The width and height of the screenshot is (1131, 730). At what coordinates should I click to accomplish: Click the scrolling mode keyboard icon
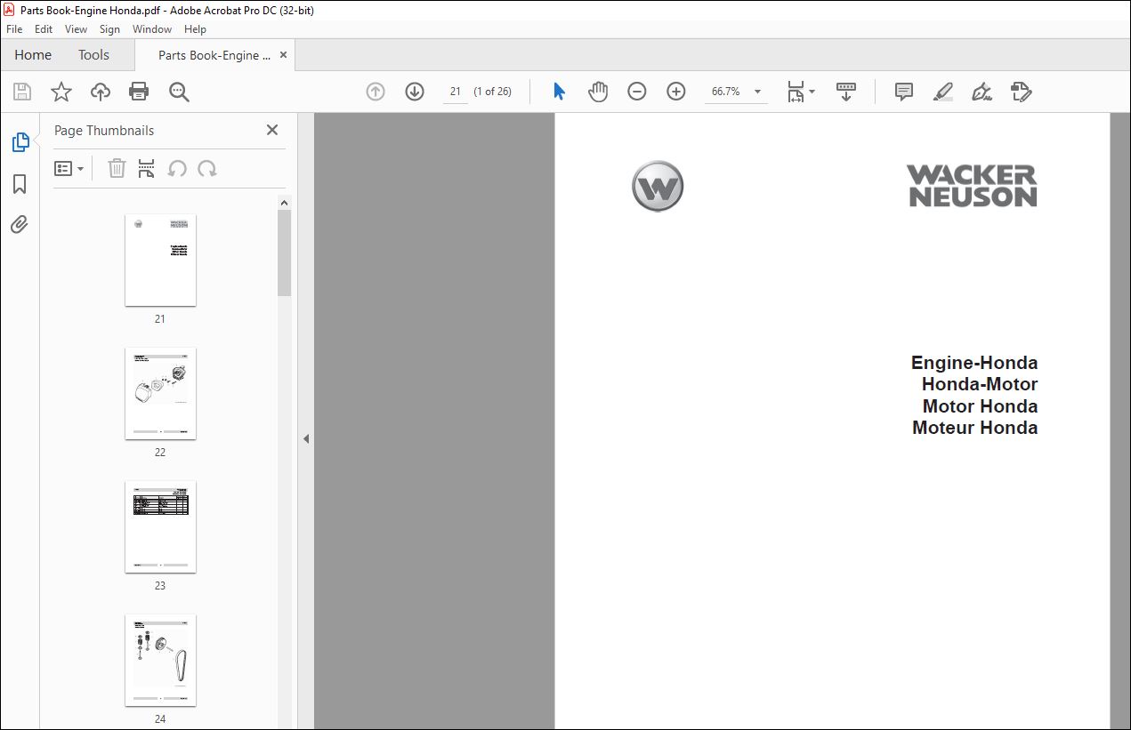coord(846,92)
